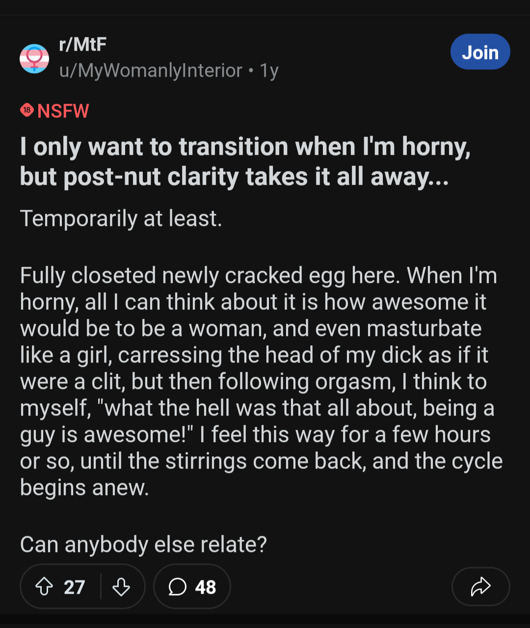Image resolution: width=530 pixels, height=628 pixels.
Task: Open the r/MtF community avatar
Action: [x=34, y=58]
